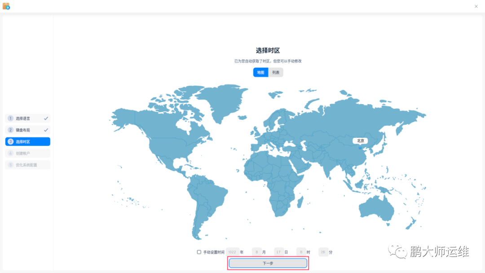Close the installer window
The height and width of the screenshot is (273, 485).
click(x=476, y=6)
